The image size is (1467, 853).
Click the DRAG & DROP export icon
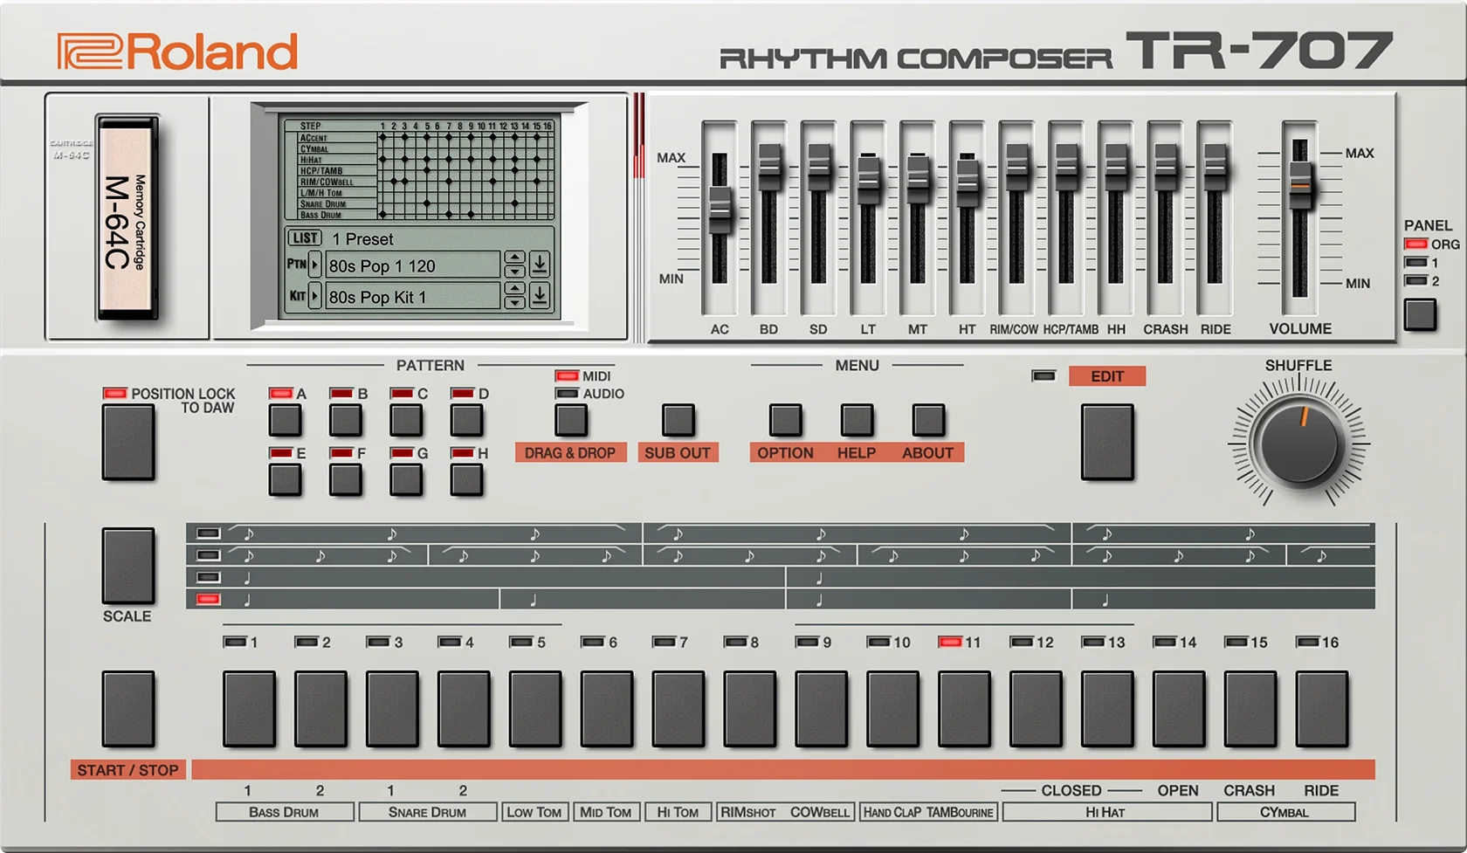571,420
